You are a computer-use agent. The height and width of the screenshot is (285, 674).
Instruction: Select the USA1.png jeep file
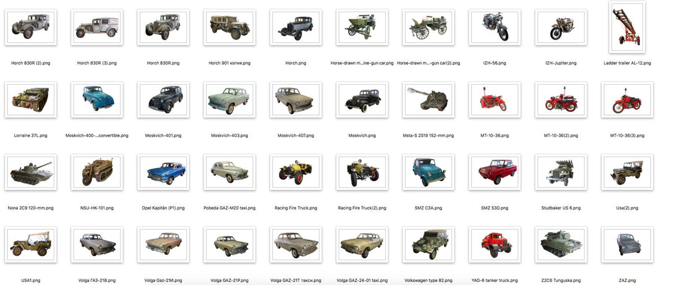pos(30,245)
